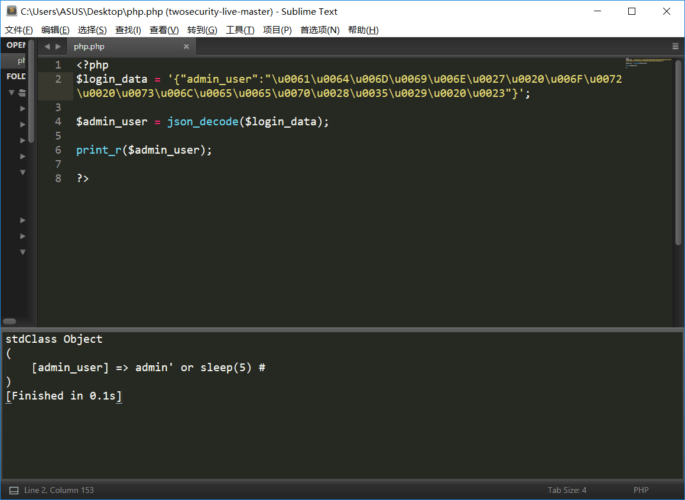Click $admin_user variable on line 4
685x500 pixels.
[x=112, y=122]
